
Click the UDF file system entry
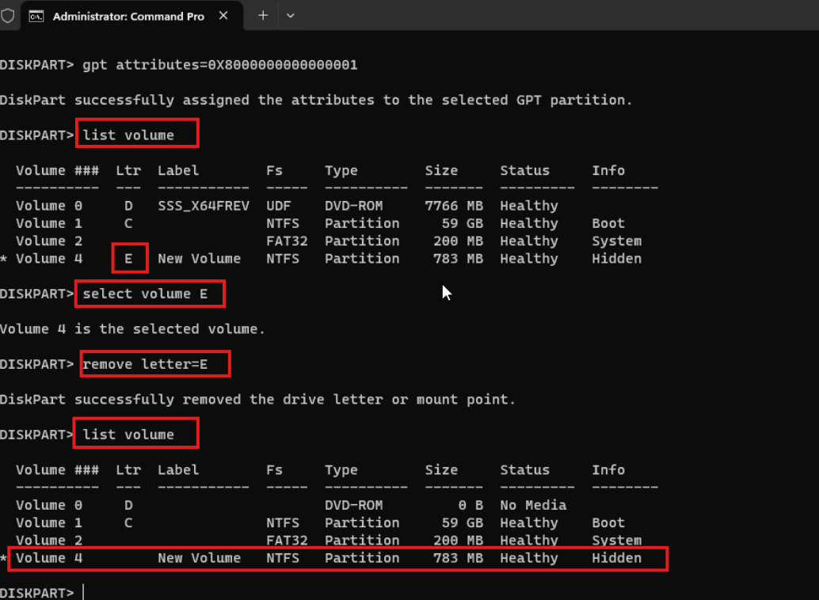[279, 206]
